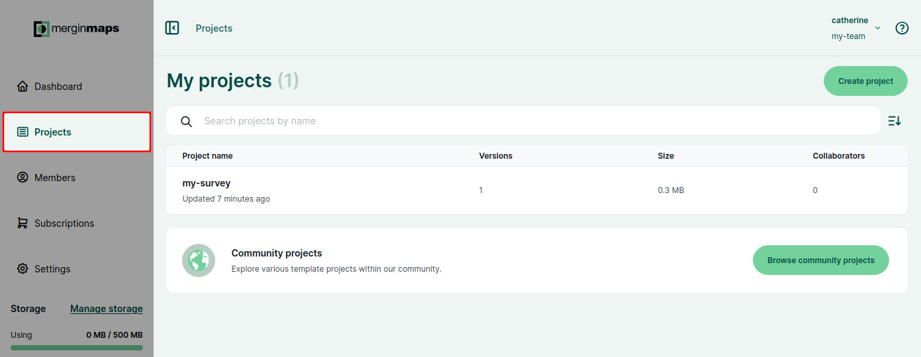This screenshot has width=921, height=357.
Task: Click the Project name column header
Action: (x=208, y=156)
